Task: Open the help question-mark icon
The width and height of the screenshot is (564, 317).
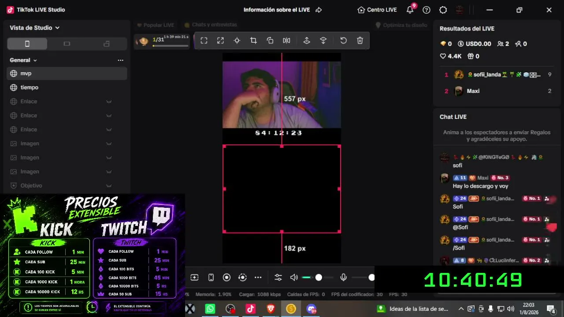Action: (426, 10)
